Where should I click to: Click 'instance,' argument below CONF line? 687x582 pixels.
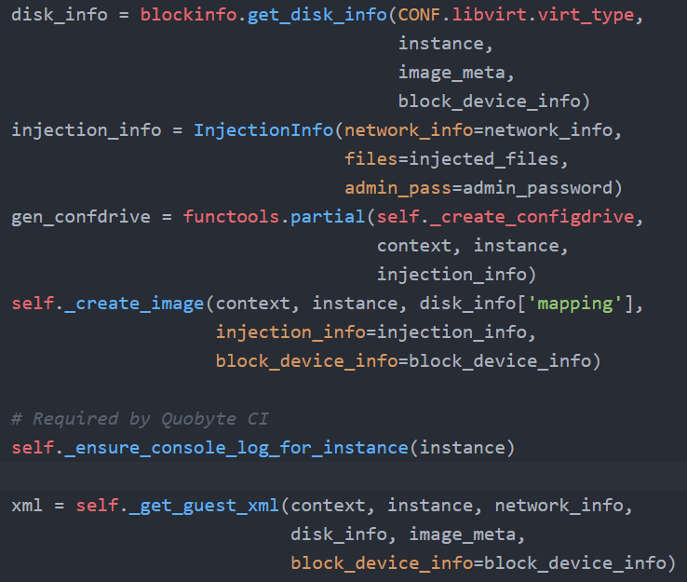[446, 44]
